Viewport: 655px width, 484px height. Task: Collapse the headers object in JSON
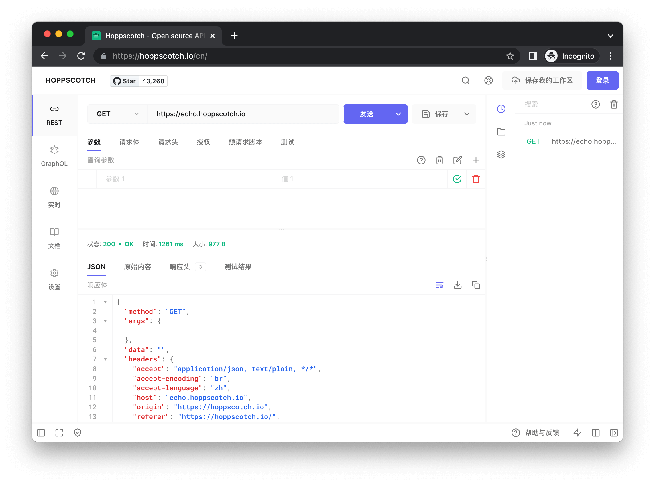coord(105,359)
